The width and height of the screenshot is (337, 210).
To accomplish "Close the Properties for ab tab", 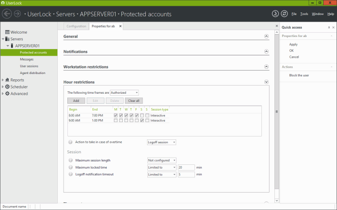I will (x=120, y=26).
